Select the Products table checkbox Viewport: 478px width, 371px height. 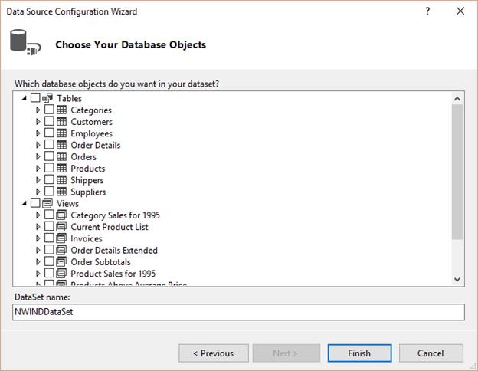tap(49, 168)
